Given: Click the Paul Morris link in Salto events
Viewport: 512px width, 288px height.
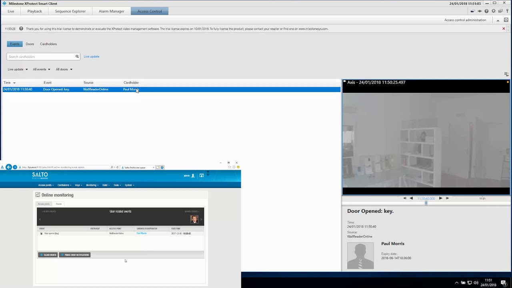Looking at the screenshot, I should point(142,233).
